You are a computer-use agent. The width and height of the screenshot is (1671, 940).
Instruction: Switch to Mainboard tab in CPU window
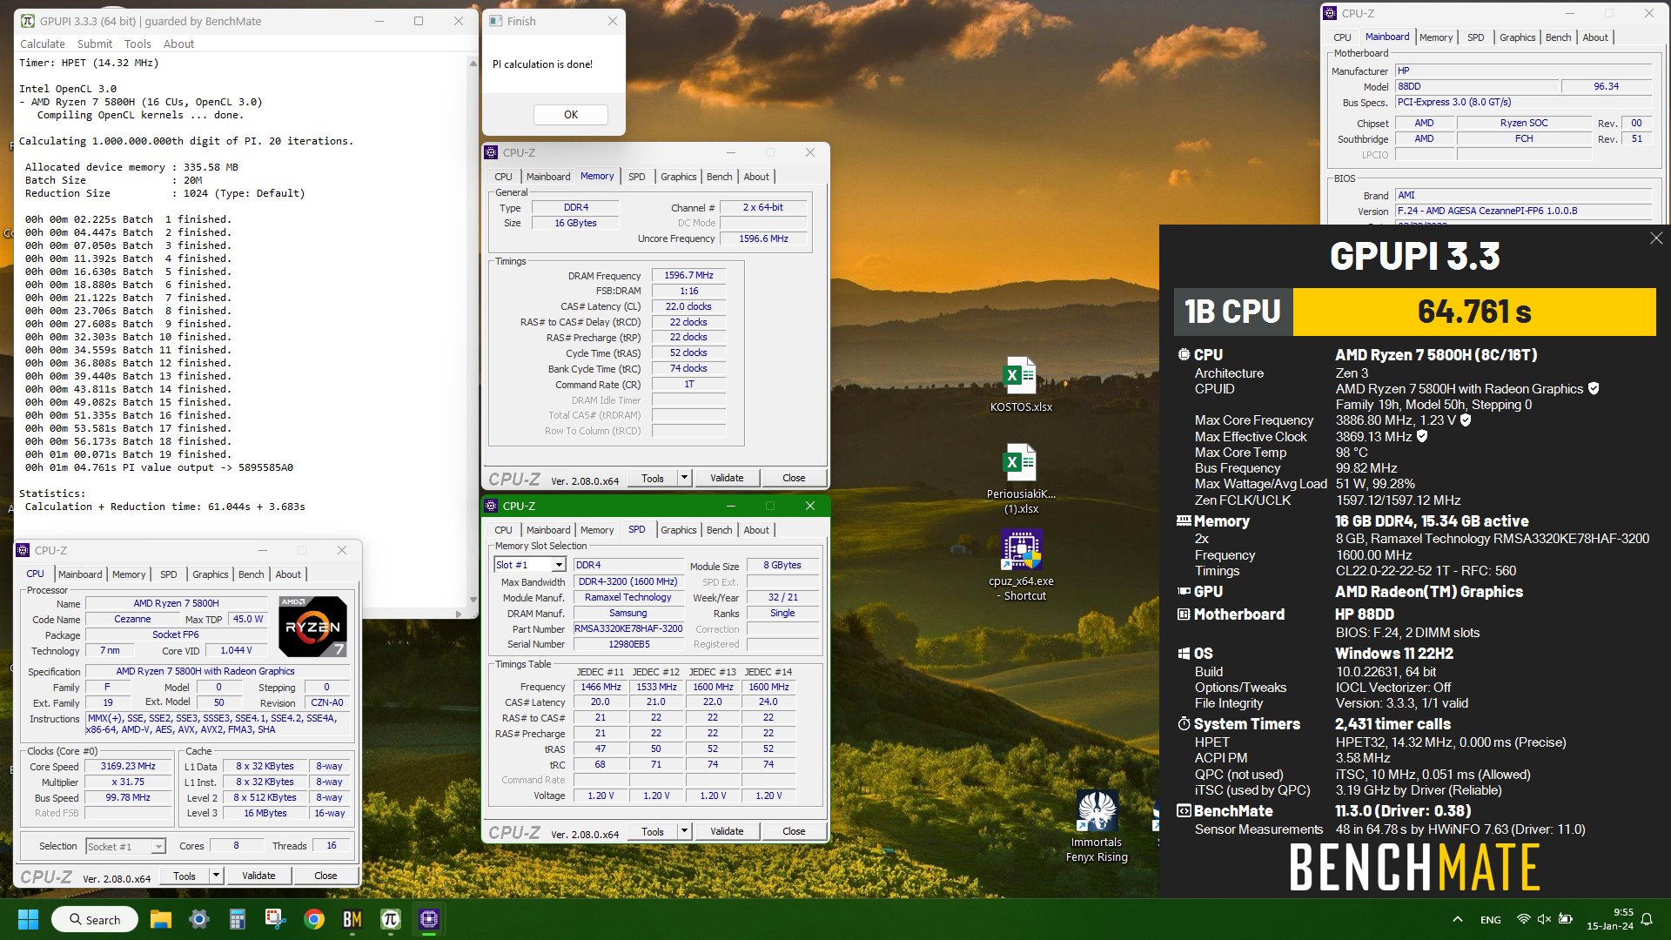pos(80,574)
